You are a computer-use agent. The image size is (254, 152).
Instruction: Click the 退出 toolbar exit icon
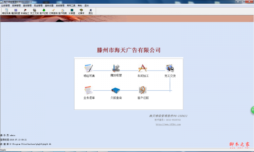tap(91, 11)
